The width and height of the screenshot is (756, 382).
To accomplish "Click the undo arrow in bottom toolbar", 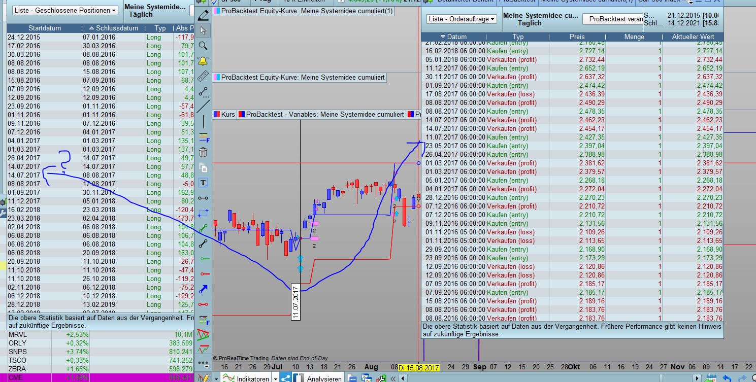I will pos(728,378).
